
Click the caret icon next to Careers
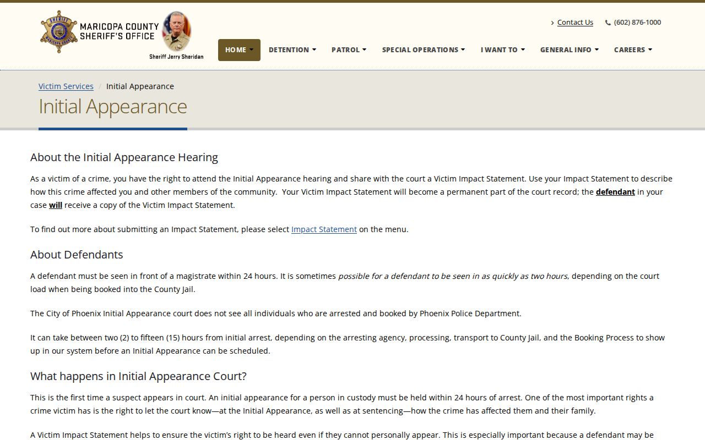[x=650, y=50]
